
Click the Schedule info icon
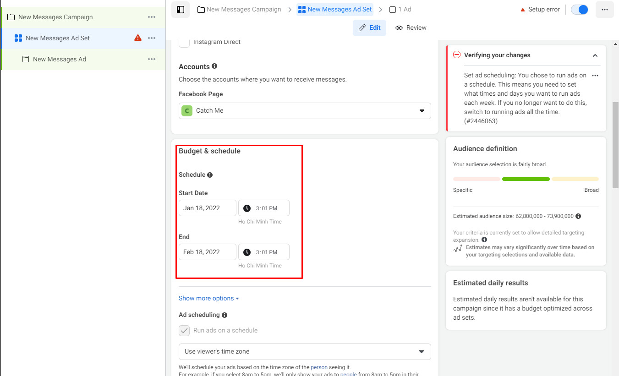[210, 175]
